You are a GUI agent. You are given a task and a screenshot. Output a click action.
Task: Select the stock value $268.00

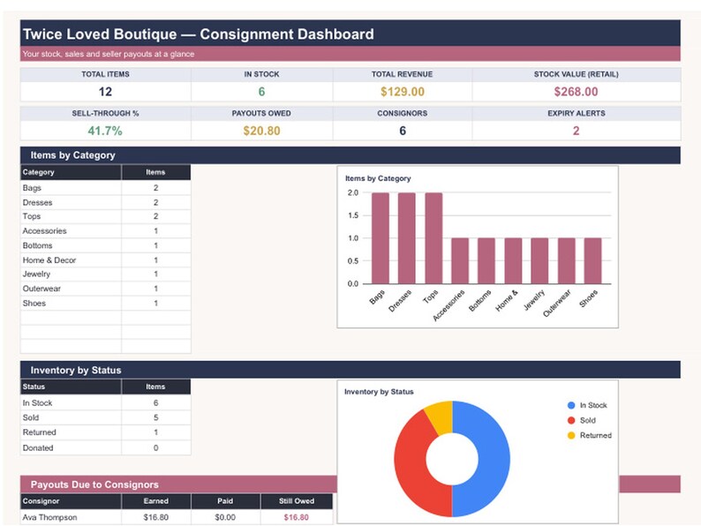(576, 92)
